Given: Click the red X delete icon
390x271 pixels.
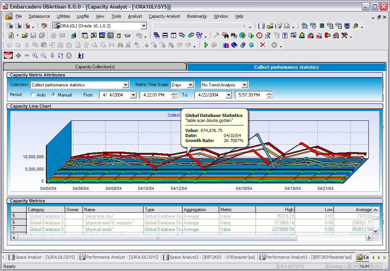Looking at the screenshot, I should click(263, 45).
